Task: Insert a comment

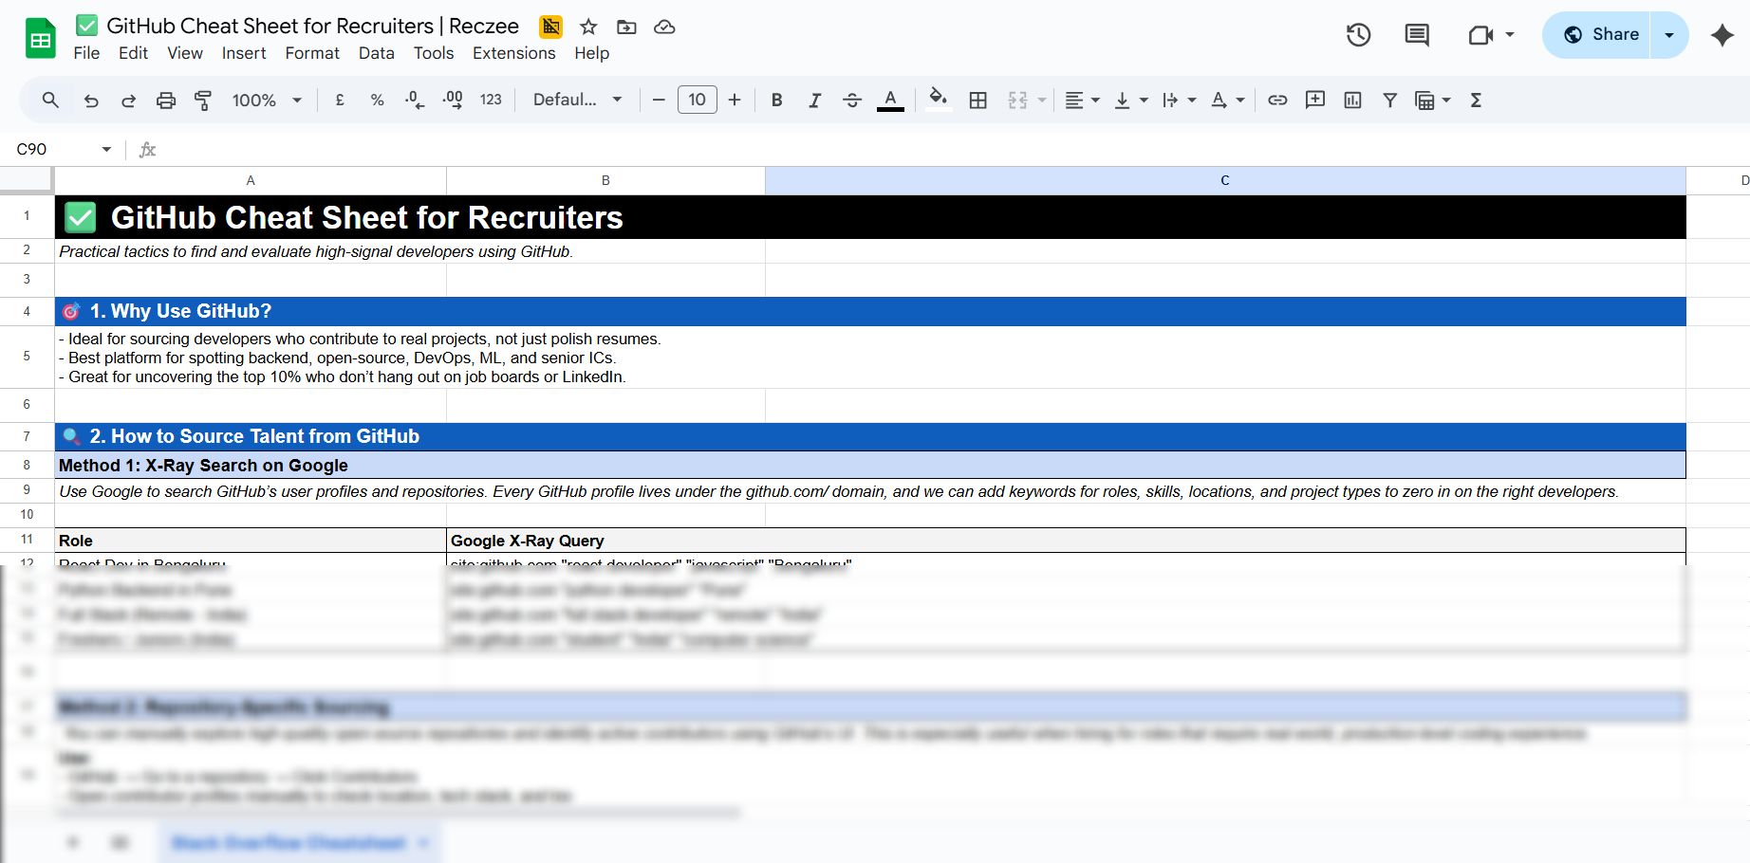Action: [1315, 100]
